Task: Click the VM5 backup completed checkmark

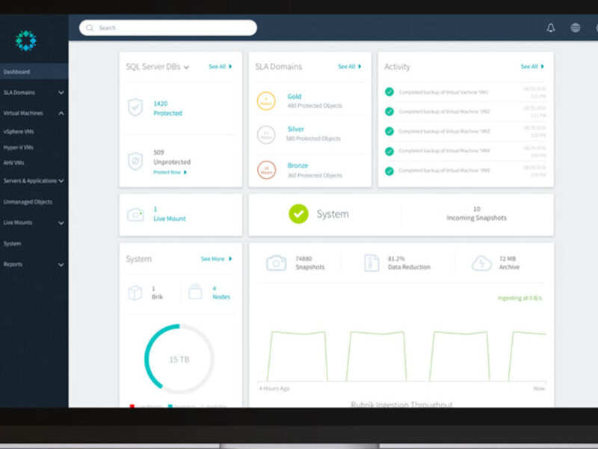Action: [x=389, y=171]
